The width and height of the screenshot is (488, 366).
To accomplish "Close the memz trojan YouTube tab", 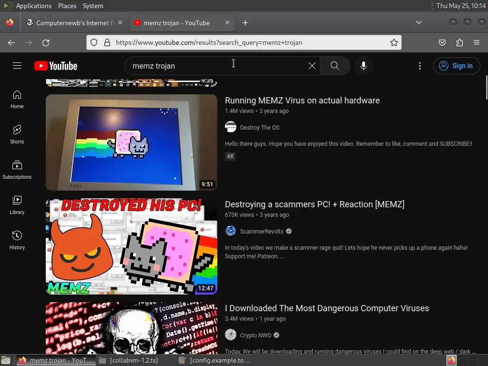I will coord(227,22).
